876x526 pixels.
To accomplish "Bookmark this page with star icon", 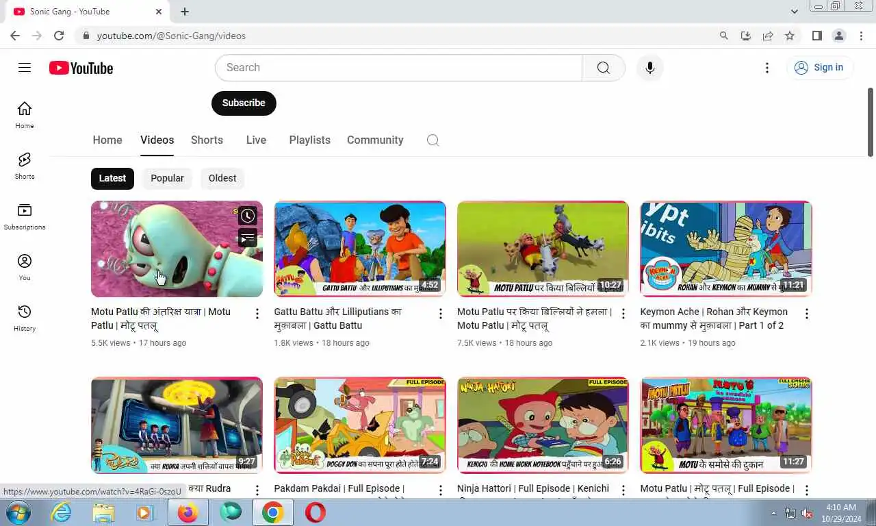I will [790, 36].
